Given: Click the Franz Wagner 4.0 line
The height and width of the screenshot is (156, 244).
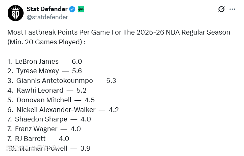Looking at the screenshot, I should tap(44, 129).
